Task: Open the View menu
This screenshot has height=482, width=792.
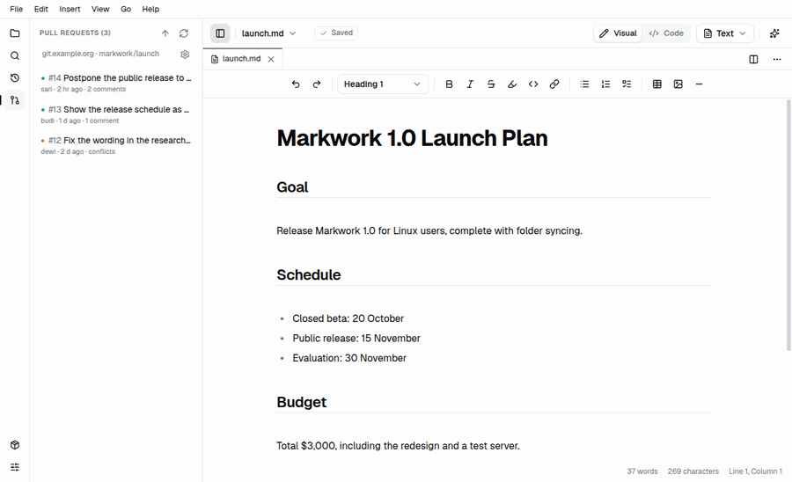Action: click(x=100, y=9)
